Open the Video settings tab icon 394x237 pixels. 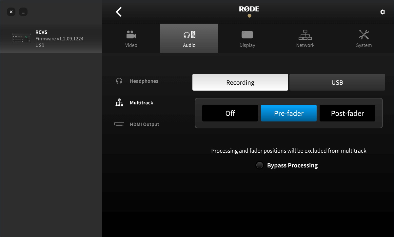[131, 34]
